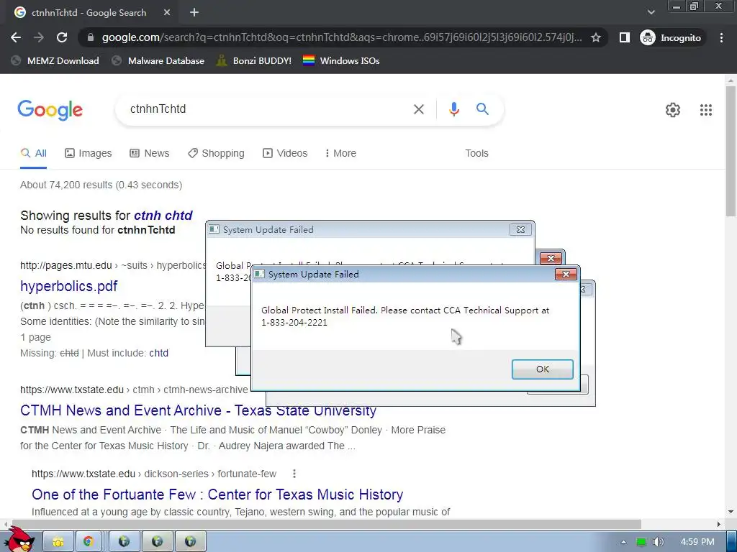Open the tab search dropdown chevron
Screen dimensions: 737x552
[x=651, y=12]
